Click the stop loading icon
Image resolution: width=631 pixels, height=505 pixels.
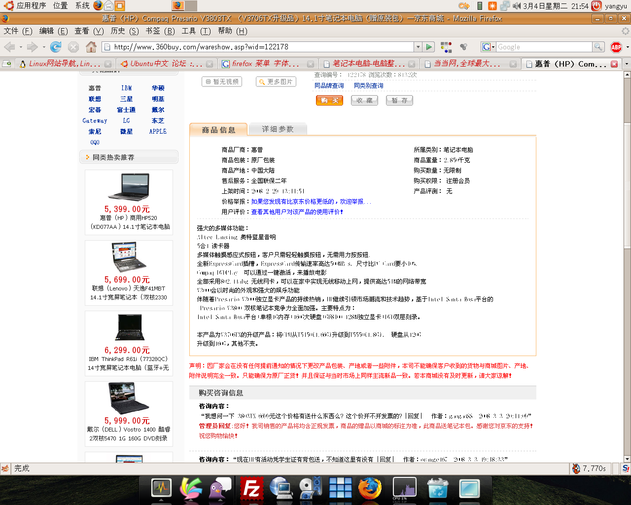(73, 47)
